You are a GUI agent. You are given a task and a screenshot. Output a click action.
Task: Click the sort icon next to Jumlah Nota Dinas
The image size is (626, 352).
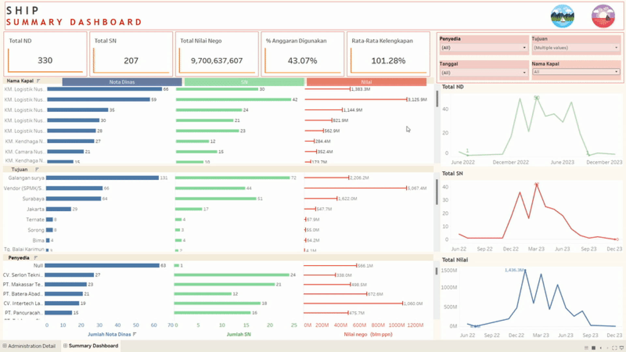135,334
